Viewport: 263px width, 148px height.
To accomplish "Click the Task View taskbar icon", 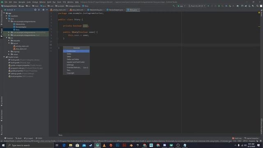I will pos(57,145).
